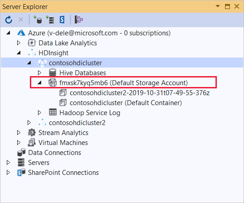Click the contosohdicluster2 cluster icon
This screenshot has height=203, width=244.
point(42,123)
